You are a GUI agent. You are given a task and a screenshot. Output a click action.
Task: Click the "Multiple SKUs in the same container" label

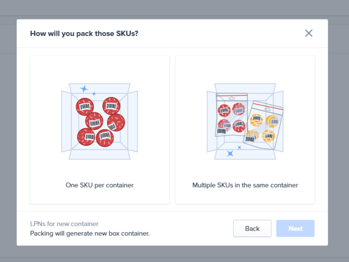pos(245,185)
